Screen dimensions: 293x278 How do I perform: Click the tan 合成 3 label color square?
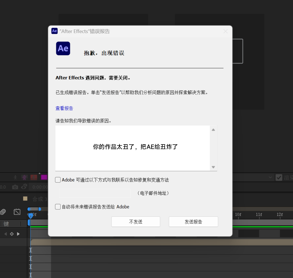coord(25,198)
